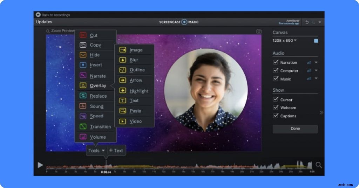The height and width of the screenshot is (188, 359).
Task: Open Narration audio level bars
Action: (x=309, y=62)
